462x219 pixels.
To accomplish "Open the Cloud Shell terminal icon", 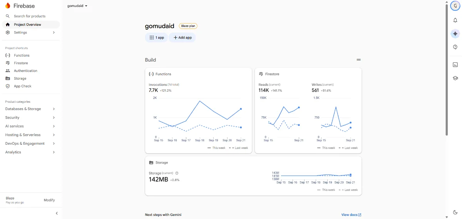I will [455, 65].
